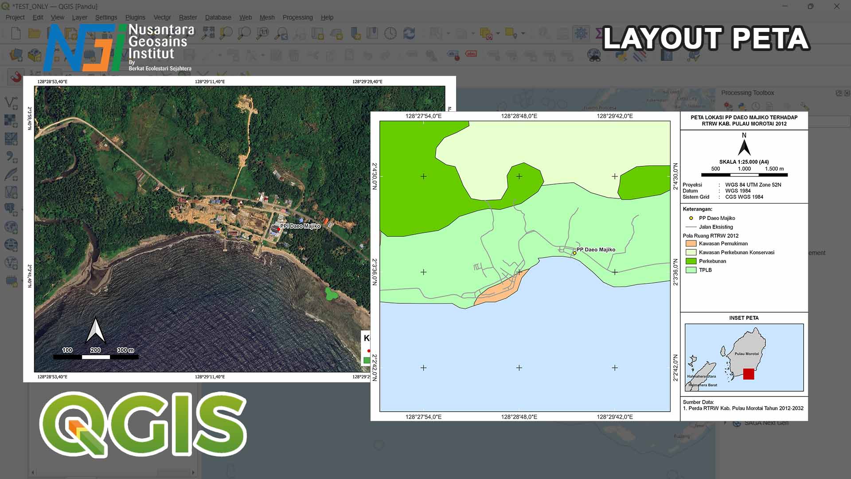Toggle the Processing Toolbox gear button

pyautogui.click(x=581, y=33)
